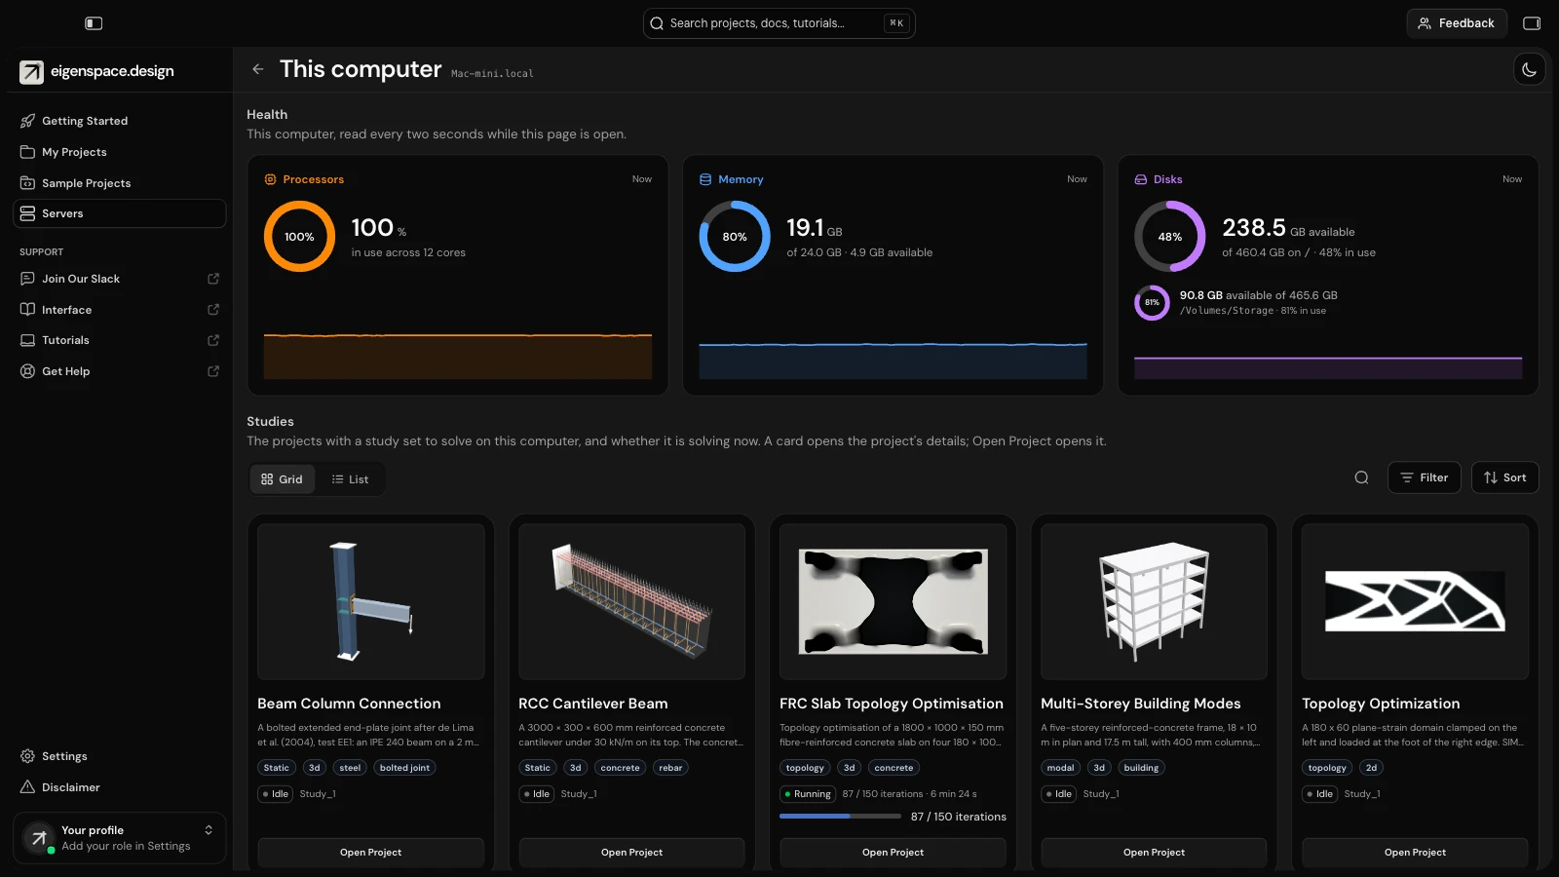Click the Processors chip icon
This screenshot has height=877, width=1559.
click(x=270, y=179)
